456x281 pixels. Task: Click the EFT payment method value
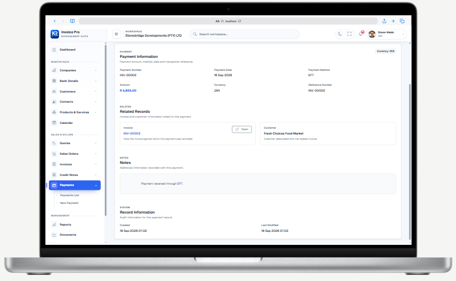[x=311, y=75]
